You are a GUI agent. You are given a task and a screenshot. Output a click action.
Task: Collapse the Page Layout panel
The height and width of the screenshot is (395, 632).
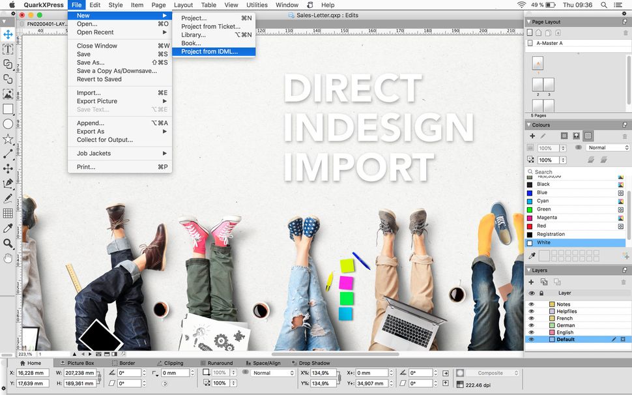pos(529,21)
